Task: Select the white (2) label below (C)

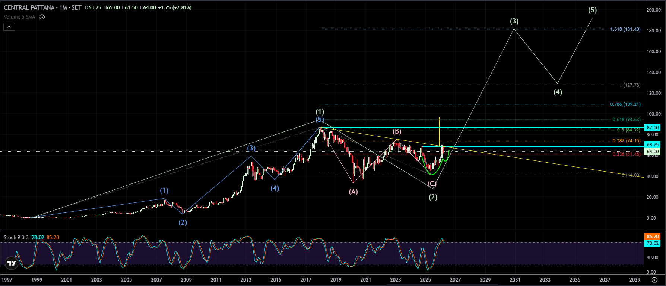Action: pos(433,197)
